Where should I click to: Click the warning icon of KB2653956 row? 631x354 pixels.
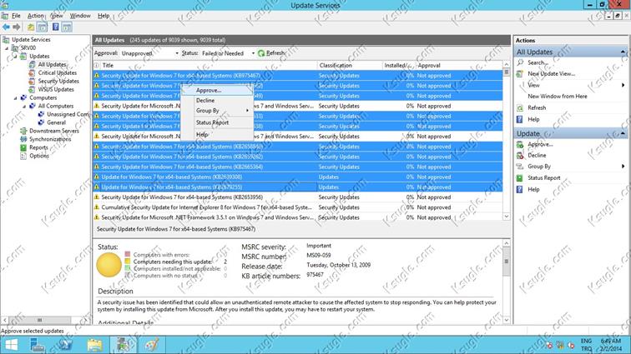point(97,197)
